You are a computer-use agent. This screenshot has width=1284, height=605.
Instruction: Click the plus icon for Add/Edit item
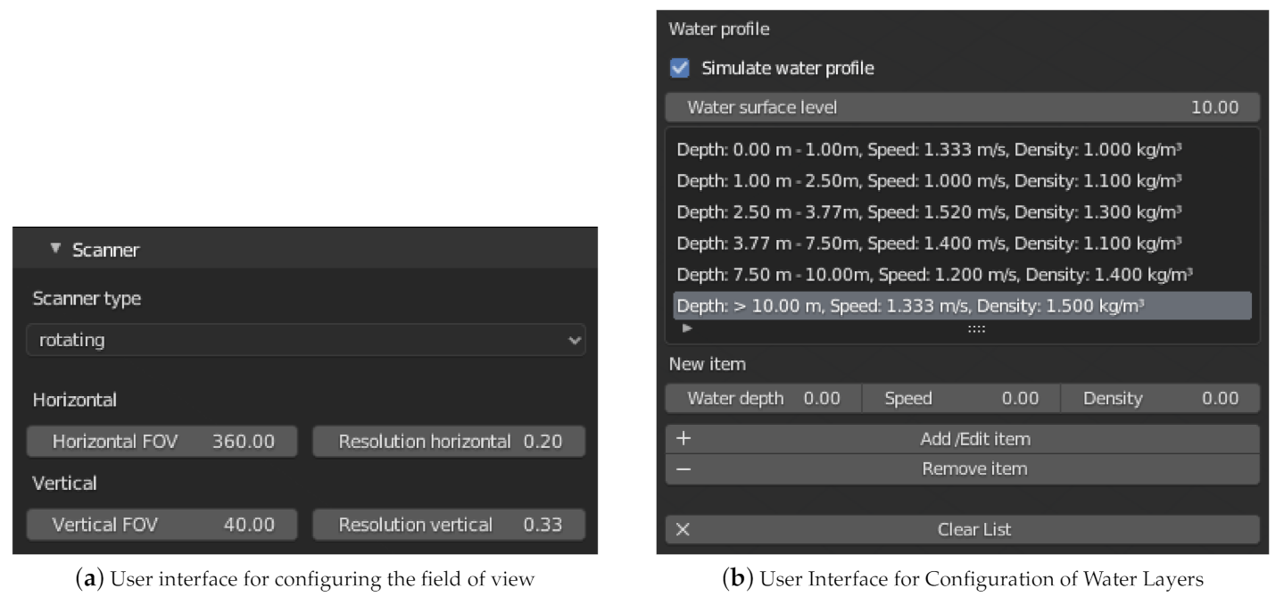click(683, 439)
